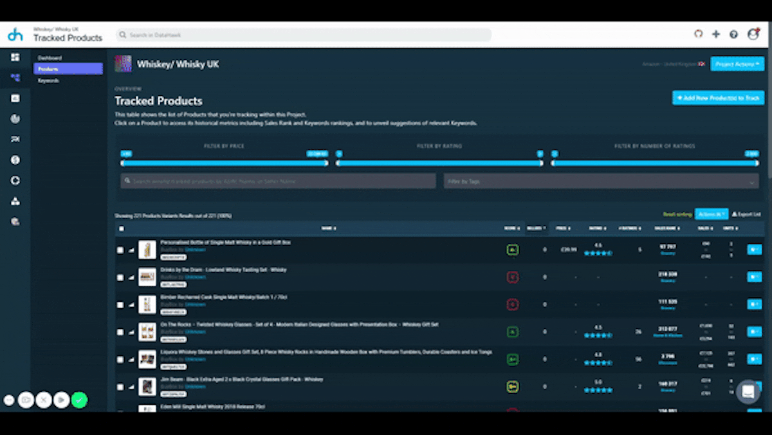772x435 pixels.
Task: Focus the tracked products search field
Action: click(x=278, y=181)
